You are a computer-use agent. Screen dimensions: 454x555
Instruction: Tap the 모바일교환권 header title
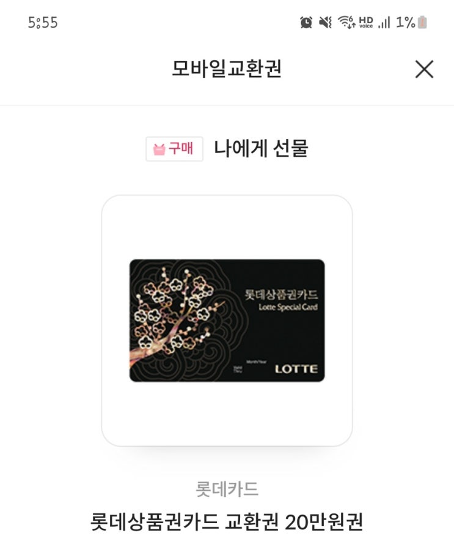click(227, 69)
